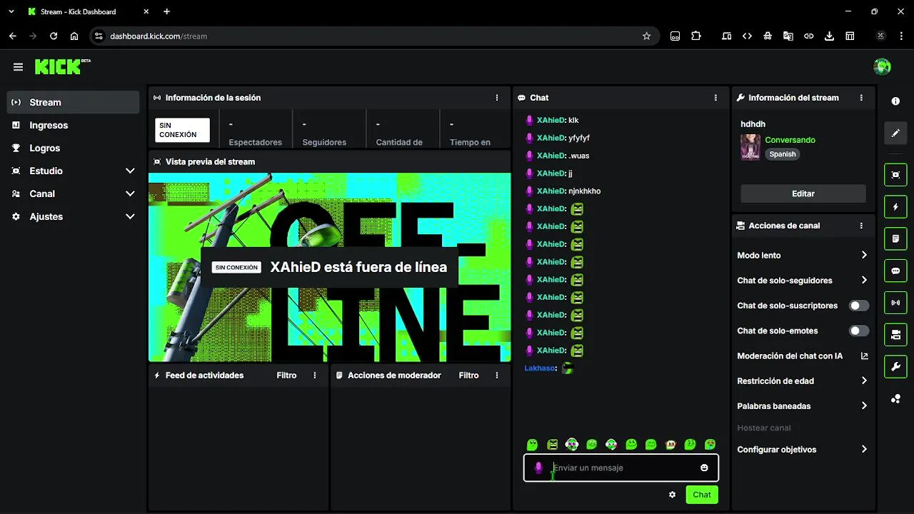This screenshot has width=914, height=514.
Task: Toggle the chat bubble widget icon in the right sidebar
Action: point(895,271)
